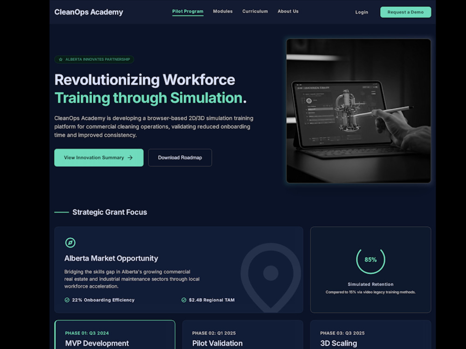Click the PHASE 01: Q3 2024 label
The image size is (466, 349).
pos(87,333)
